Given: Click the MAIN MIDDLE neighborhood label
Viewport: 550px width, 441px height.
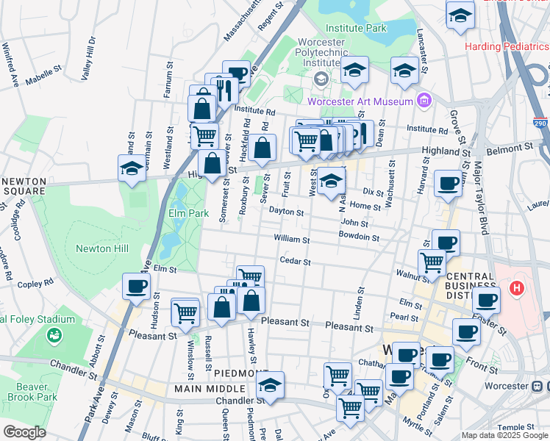Looking at the screenshot, I should click(x=210, y=389).
